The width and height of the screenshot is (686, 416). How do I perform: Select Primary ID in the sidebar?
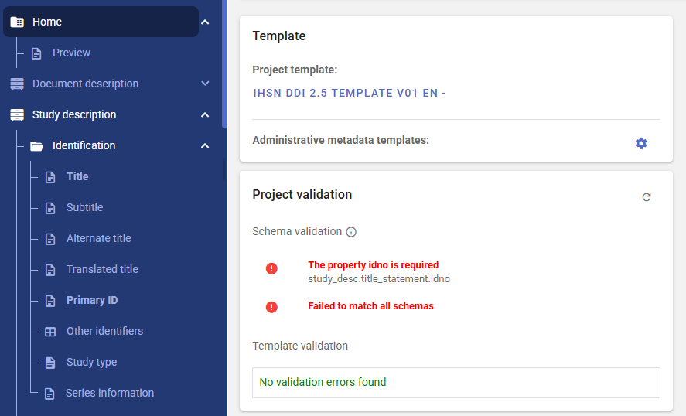point(92,300)
